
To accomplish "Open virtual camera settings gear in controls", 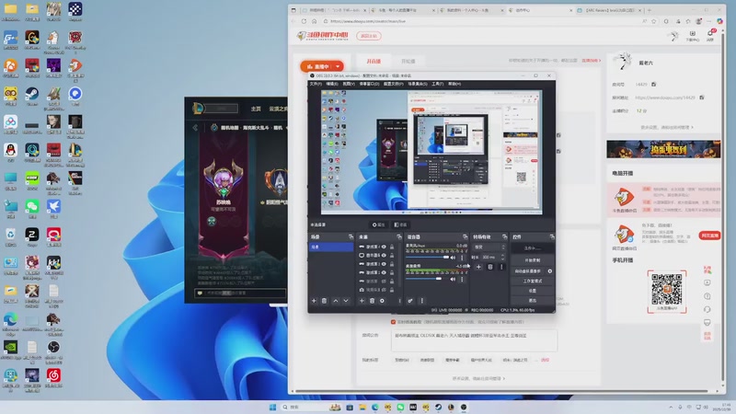I will [549, 271].
